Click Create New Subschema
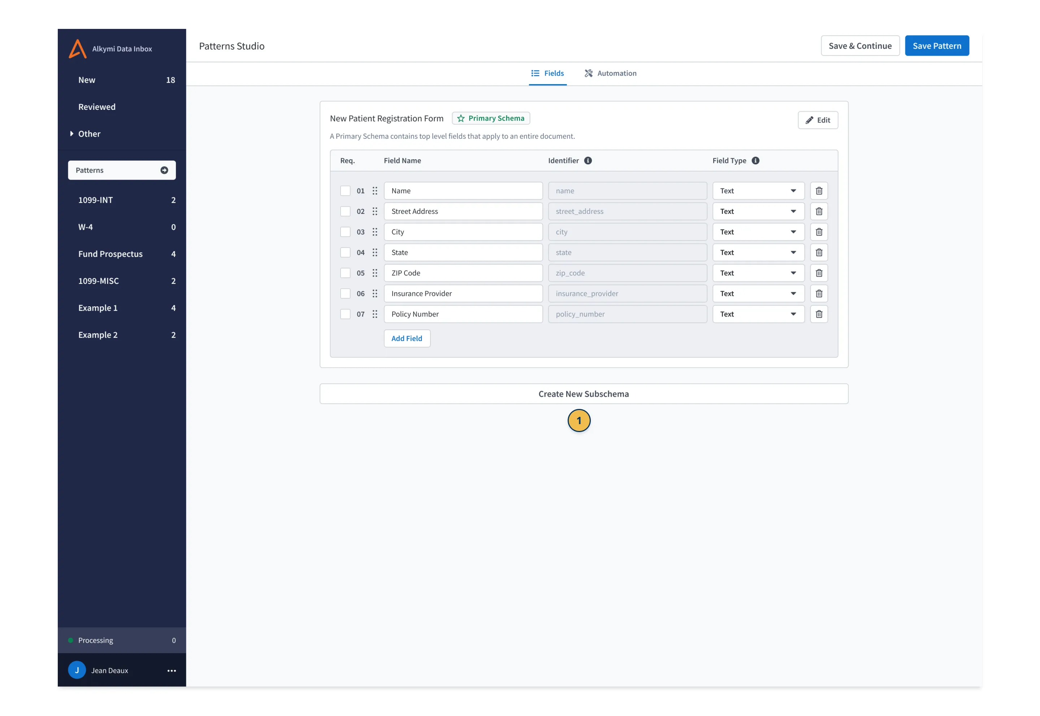Screen dimensions: 1040x716 [584, 393]
